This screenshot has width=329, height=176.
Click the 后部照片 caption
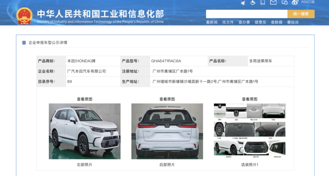coord(167,165)
